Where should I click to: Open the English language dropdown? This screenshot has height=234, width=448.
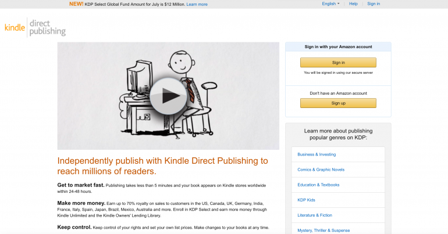tap(330, 3)
